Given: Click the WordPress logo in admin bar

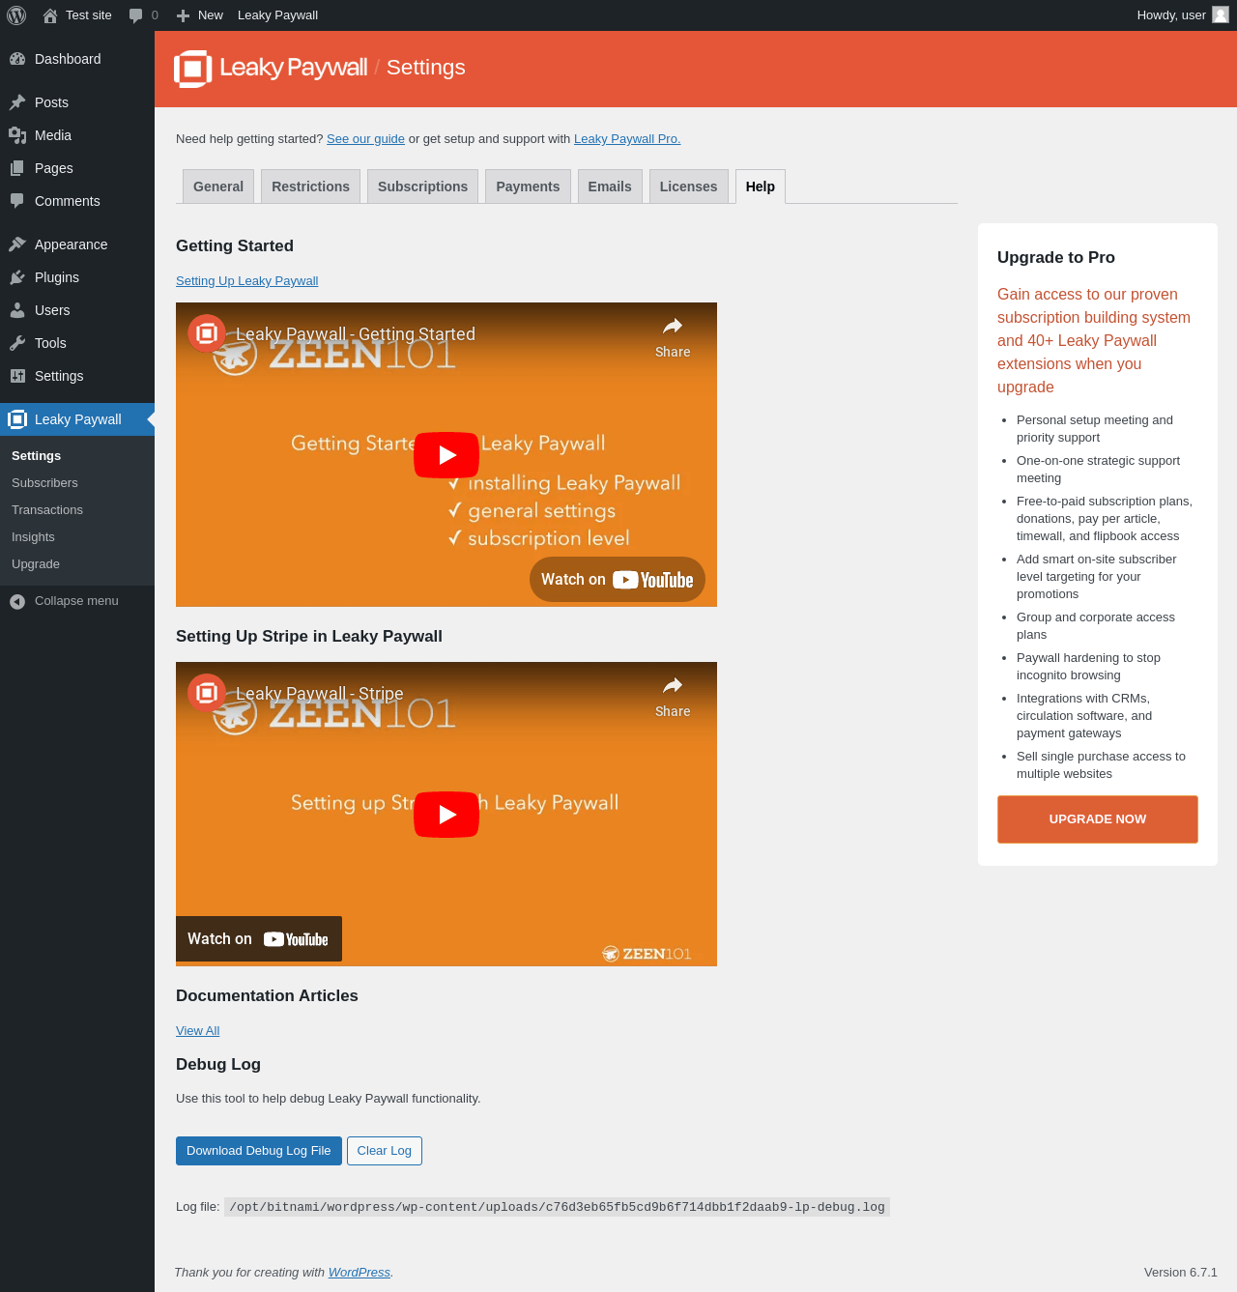Looking at the screenshot, I should (x=16, y=15).
